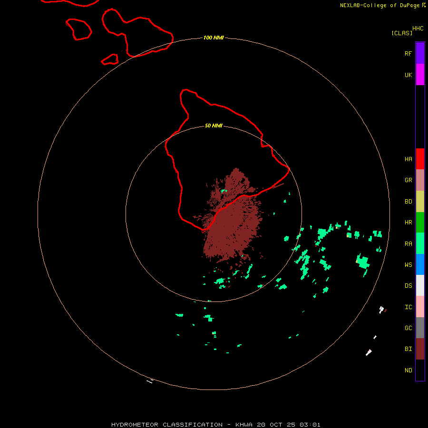The height and width of the screenshot is (428, 428).
Task: Click the RA legend label
Action: pyautogui.click(x=408, y=244)
